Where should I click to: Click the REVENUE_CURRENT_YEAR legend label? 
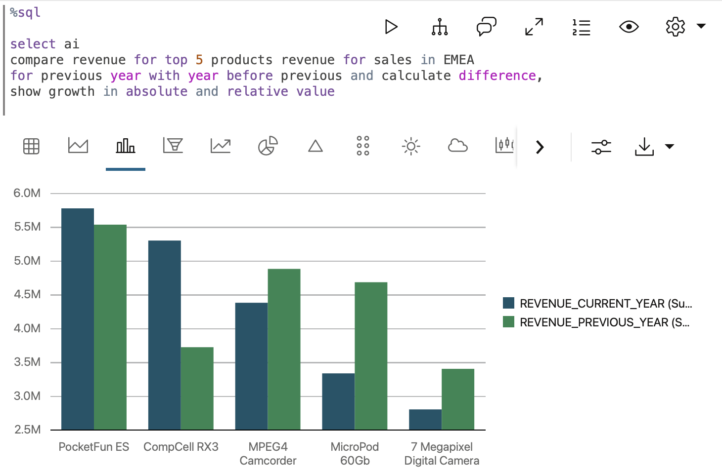[x=606, y=304]
